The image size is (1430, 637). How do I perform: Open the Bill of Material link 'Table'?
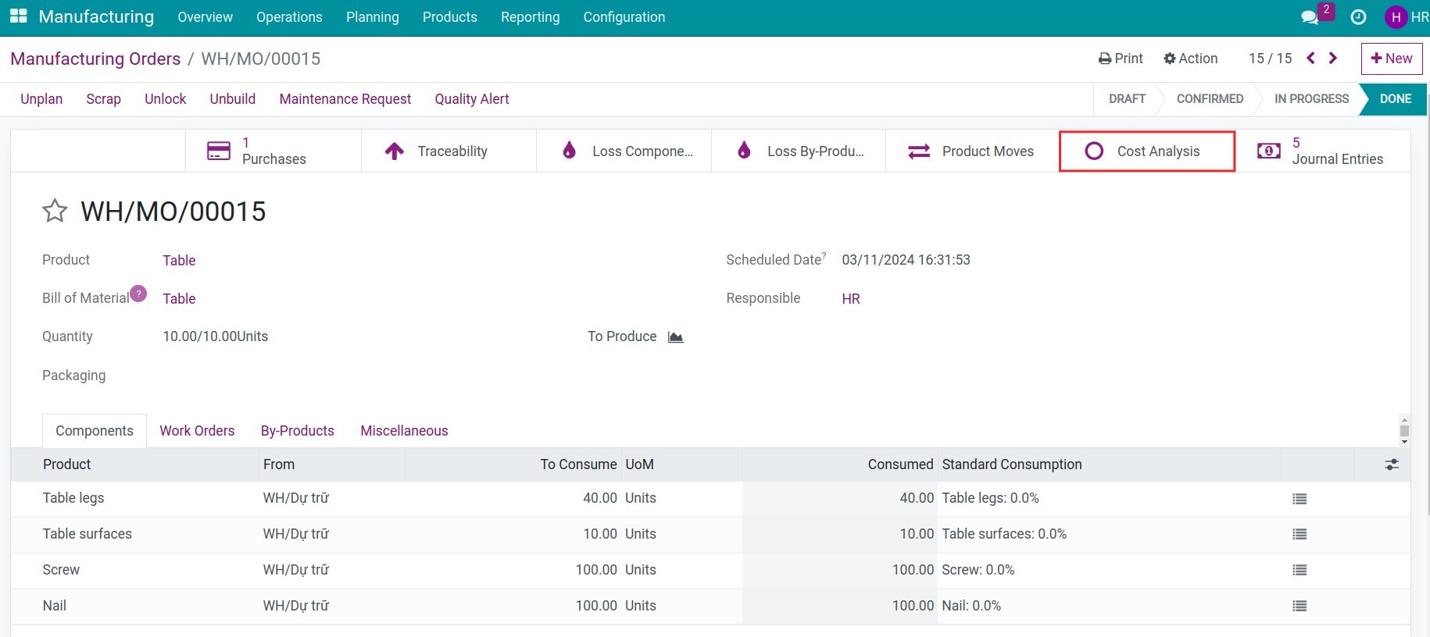[x=179, y=299]
